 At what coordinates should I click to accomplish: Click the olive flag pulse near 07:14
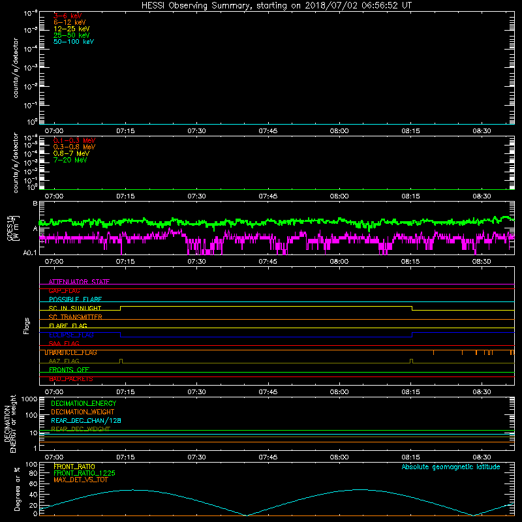coord(121,361)
